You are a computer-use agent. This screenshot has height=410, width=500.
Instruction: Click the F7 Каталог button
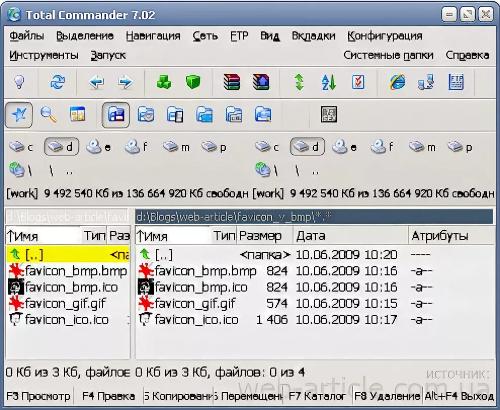click(317, 396)
